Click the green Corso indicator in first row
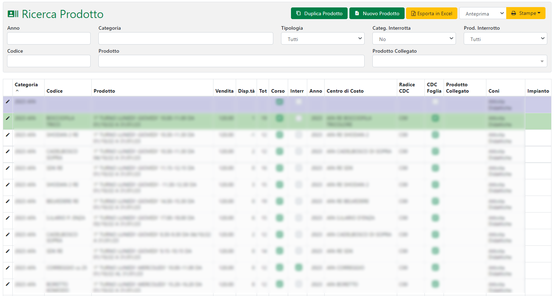Screen dimensions: 554x296 280,102
